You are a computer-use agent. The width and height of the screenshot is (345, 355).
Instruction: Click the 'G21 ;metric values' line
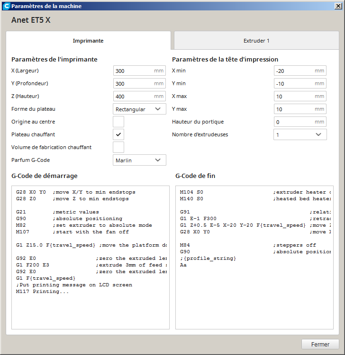pyautogui.click(x=57, y=212)
